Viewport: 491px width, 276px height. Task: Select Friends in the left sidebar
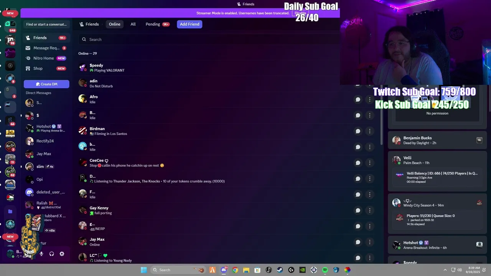point(46,38)
